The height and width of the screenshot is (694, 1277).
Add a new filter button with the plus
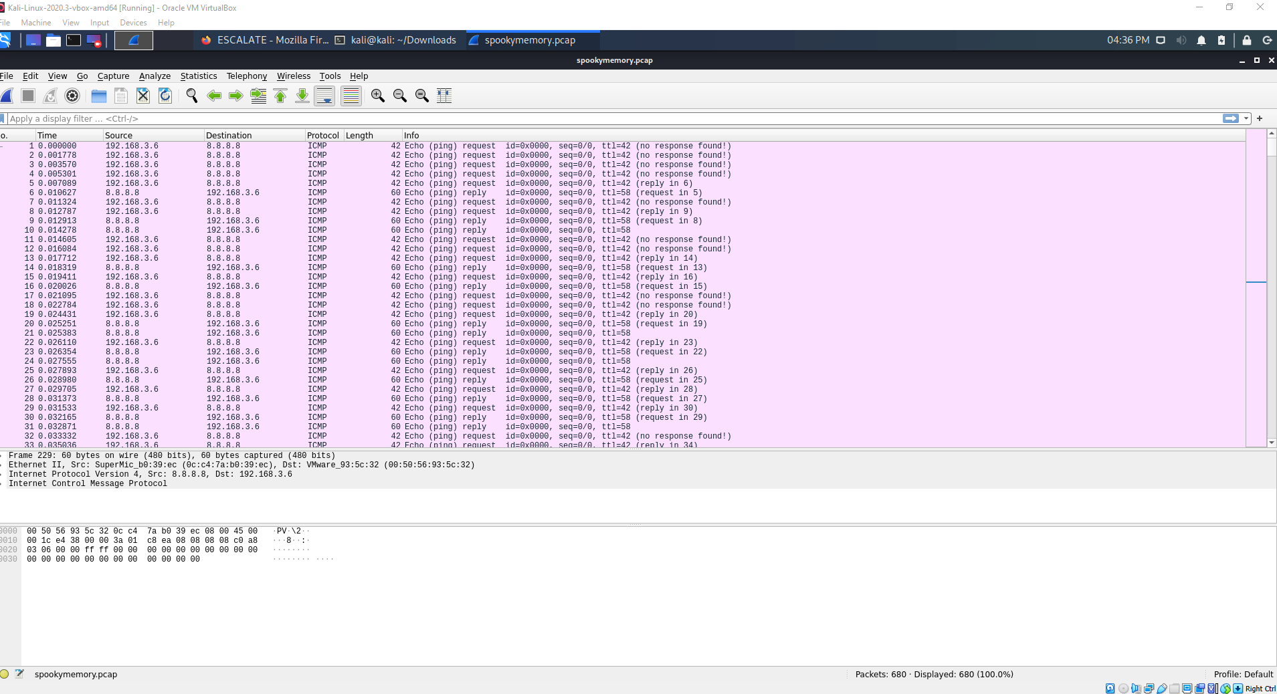click(1260, 118)
